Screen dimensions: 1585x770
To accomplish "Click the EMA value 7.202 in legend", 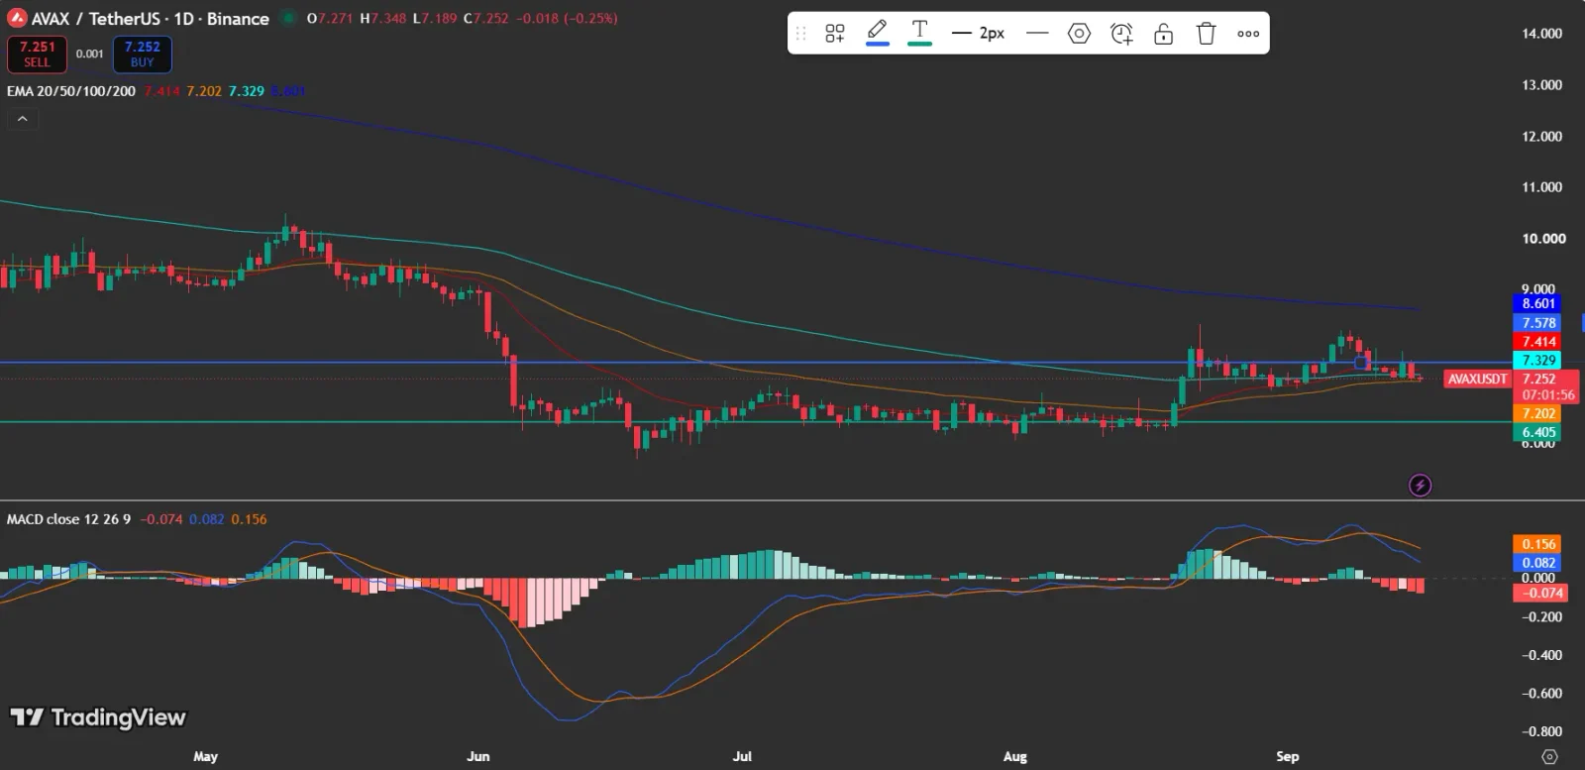I will (x=204, y=91).
